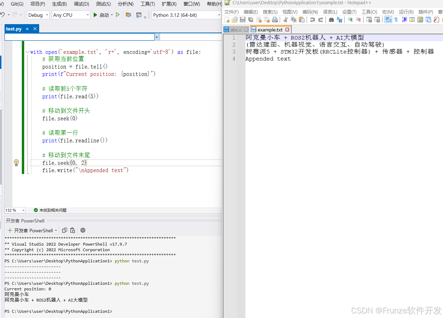443x318 pixels.
Task: Toggle Show all characters pilcrow icon
Action: coord(396,20)
